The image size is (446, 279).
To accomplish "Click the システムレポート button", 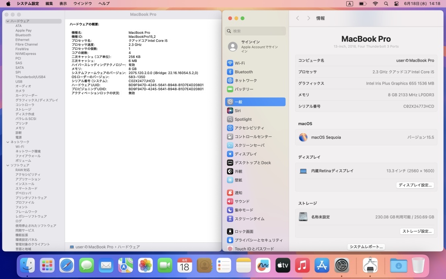I will pos(366,247).
